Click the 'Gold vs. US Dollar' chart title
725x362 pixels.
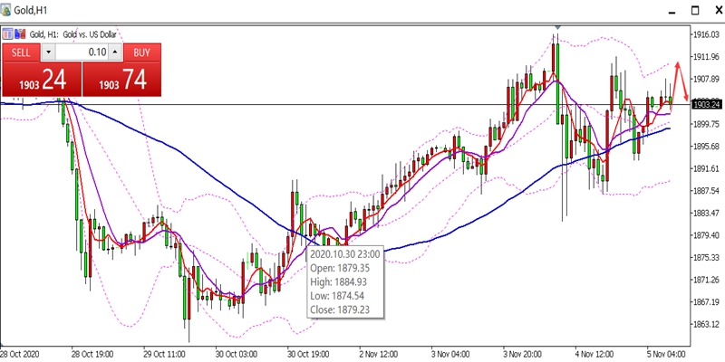90,34
